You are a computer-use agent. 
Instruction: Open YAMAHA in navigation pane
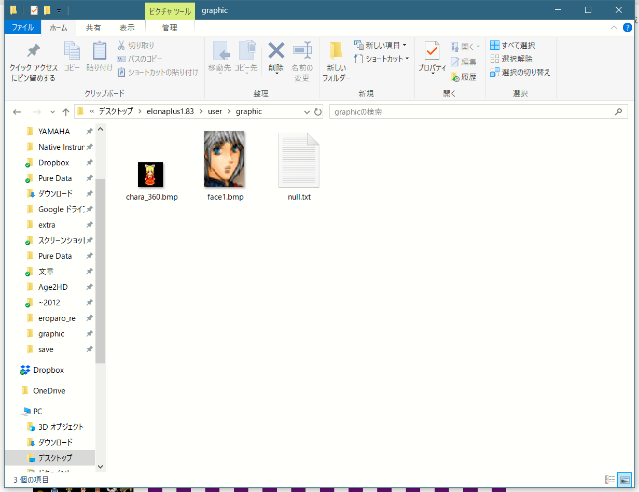click(54, 132)
